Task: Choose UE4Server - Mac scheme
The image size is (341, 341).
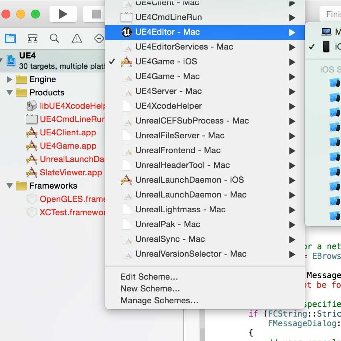Action: (205, 91)
